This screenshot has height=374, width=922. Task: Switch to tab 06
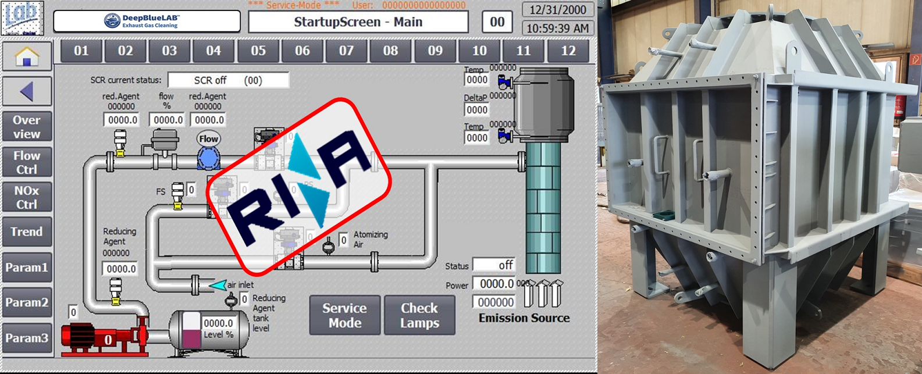point(302,51)
